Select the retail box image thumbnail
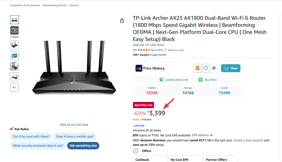Image resolution: width=282 pixels, height=162 pixels. 14,56
